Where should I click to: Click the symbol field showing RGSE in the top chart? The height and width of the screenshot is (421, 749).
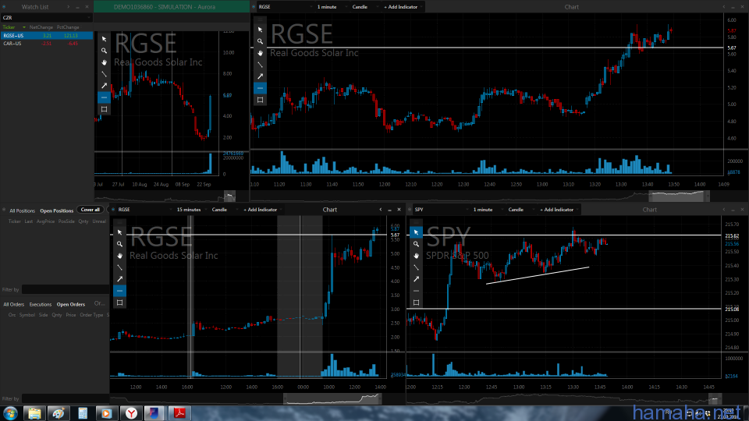tap(284, 7)
